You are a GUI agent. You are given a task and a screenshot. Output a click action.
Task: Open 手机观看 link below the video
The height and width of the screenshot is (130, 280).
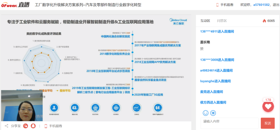[x=56, y=126]
